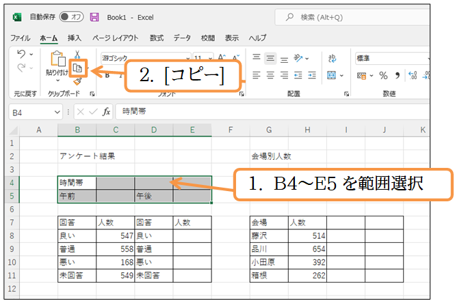Click the Excel app logo icon
The height and width of the screenshot is (303, 455).
[x=17, y=17]
